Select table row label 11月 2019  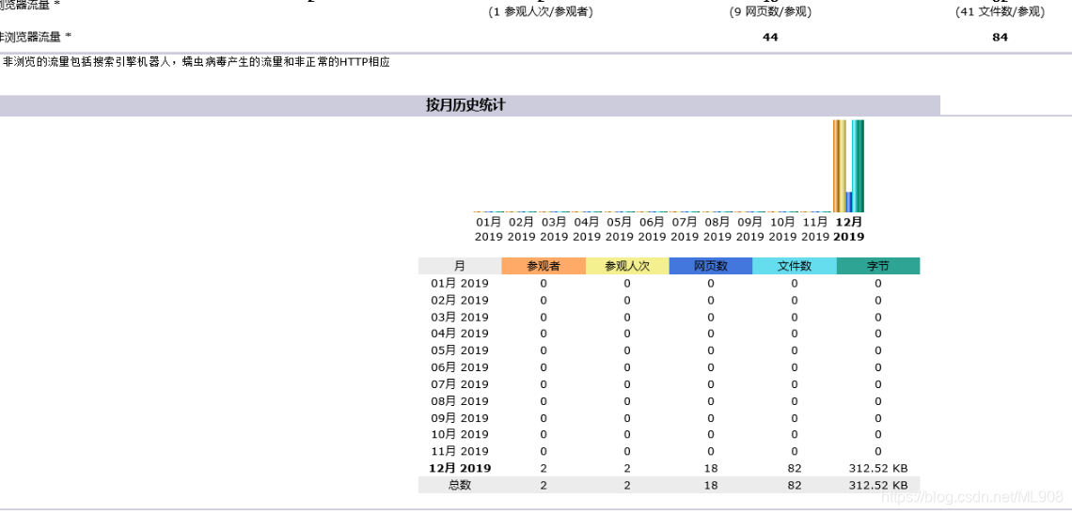[460, 451]
